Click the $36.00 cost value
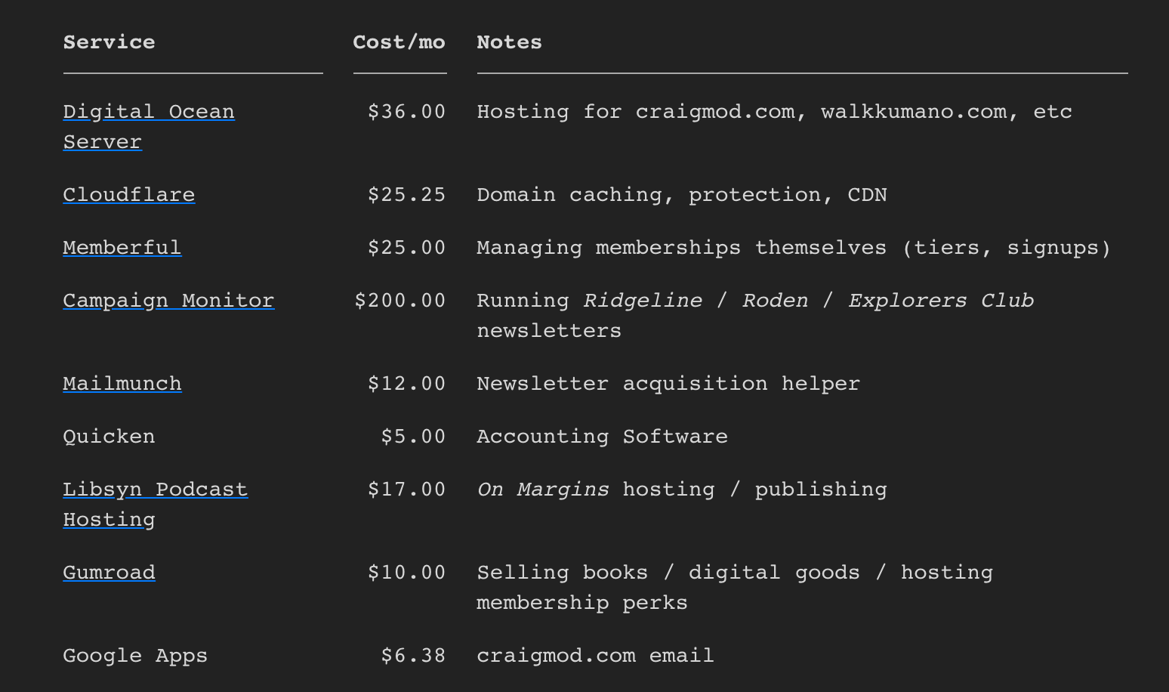The image size is (1169, 692). point(406,112)
